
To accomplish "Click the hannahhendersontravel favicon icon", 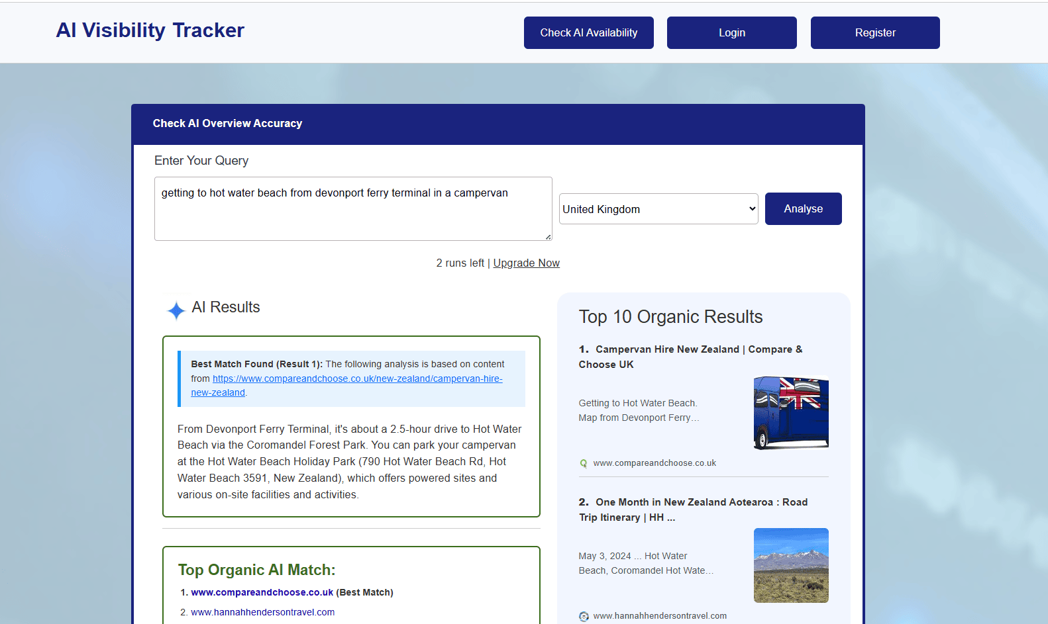I will tap(584, 616).
